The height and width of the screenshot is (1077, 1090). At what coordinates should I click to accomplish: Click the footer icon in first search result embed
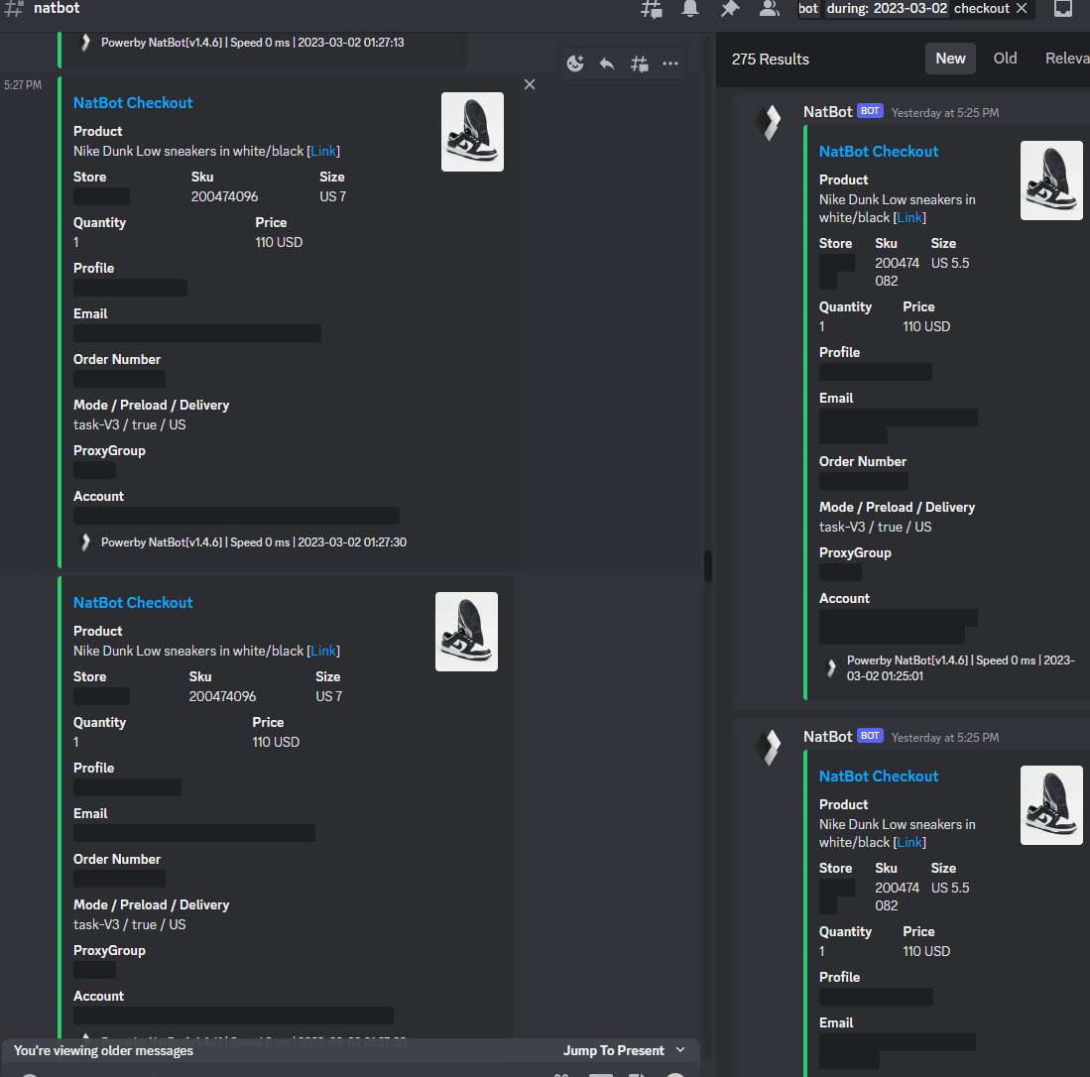pyautogui.click(x=831, y=668)
